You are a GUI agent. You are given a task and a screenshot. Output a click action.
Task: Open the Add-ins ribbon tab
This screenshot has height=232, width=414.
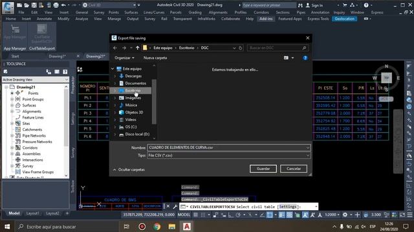pos(266,19)
